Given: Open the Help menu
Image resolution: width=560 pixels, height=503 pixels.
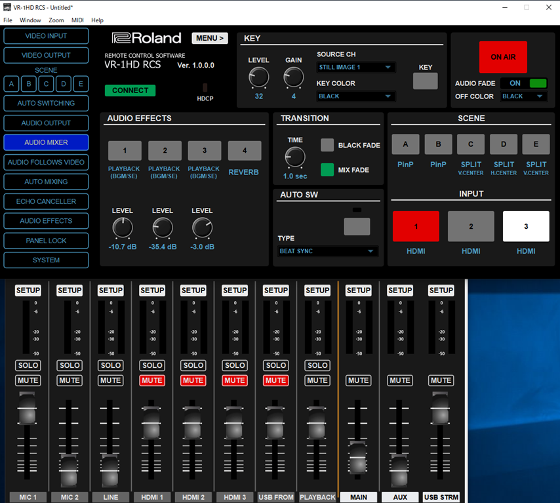Looking at the screenshot, I should point(97,20).
